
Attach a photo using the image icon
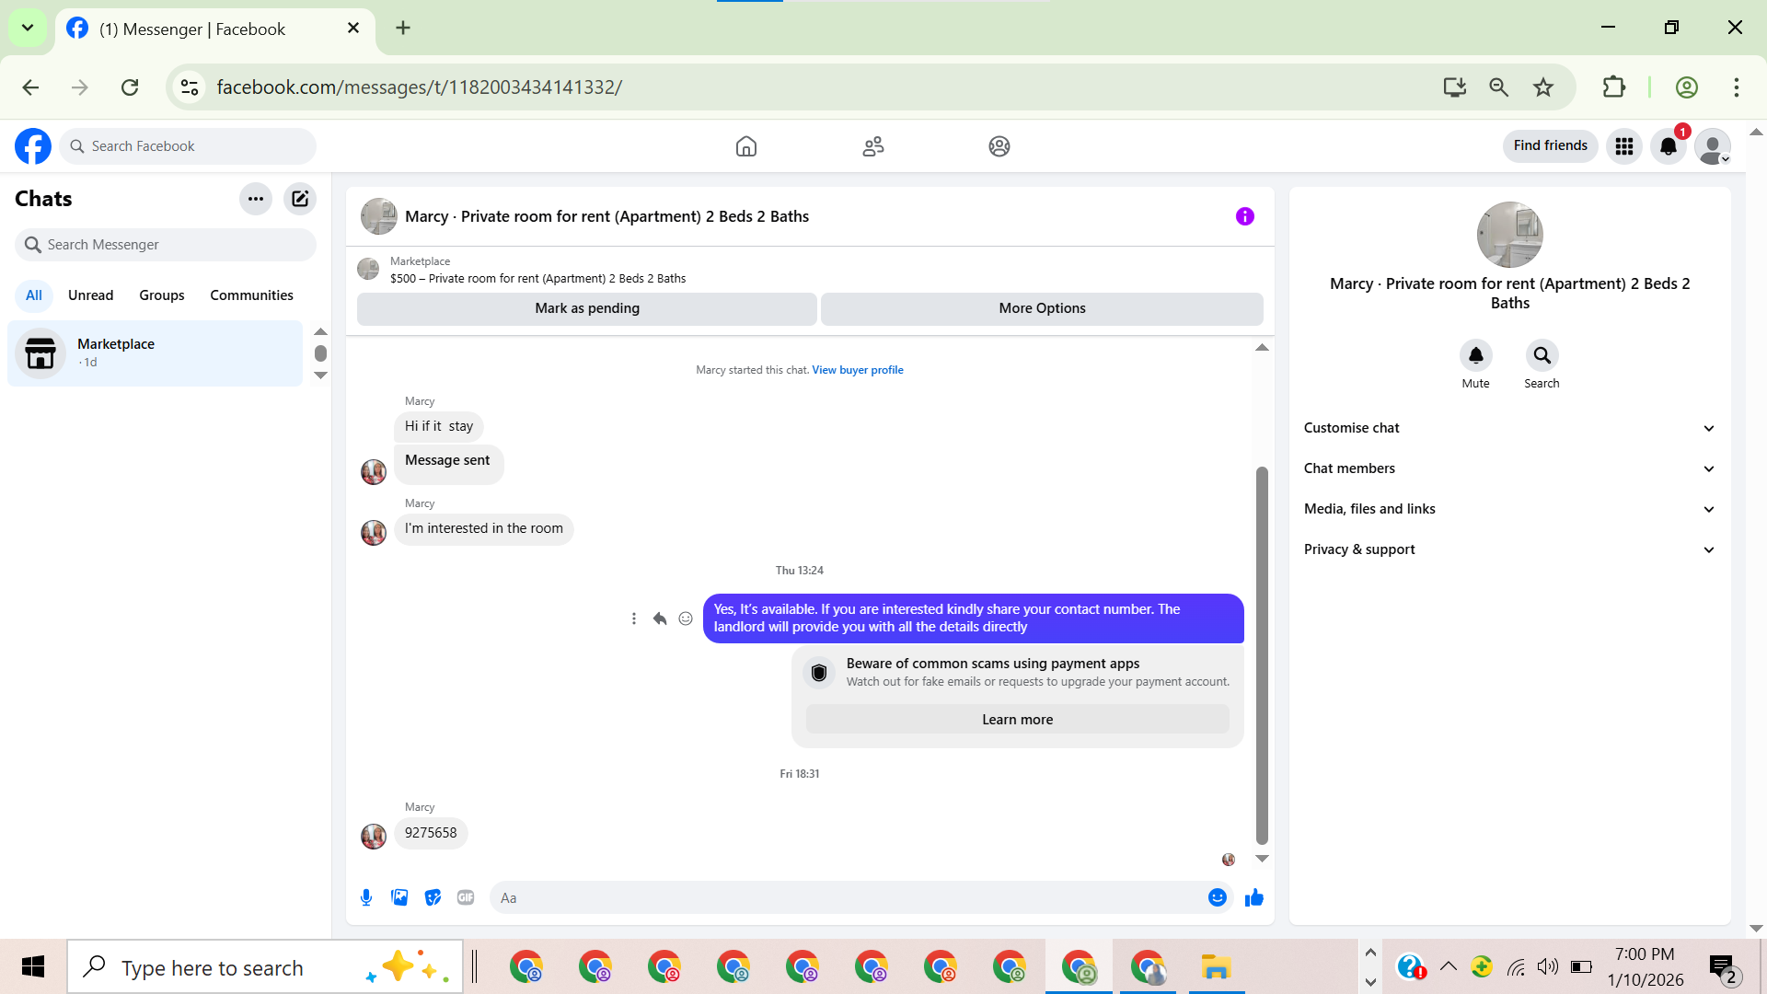pyautogui.click(x=399, y=897)
